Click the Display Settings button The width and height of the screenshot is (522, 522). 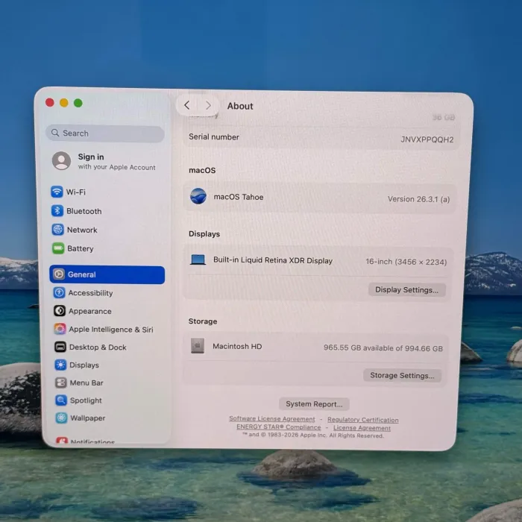[x=406, y=289]
